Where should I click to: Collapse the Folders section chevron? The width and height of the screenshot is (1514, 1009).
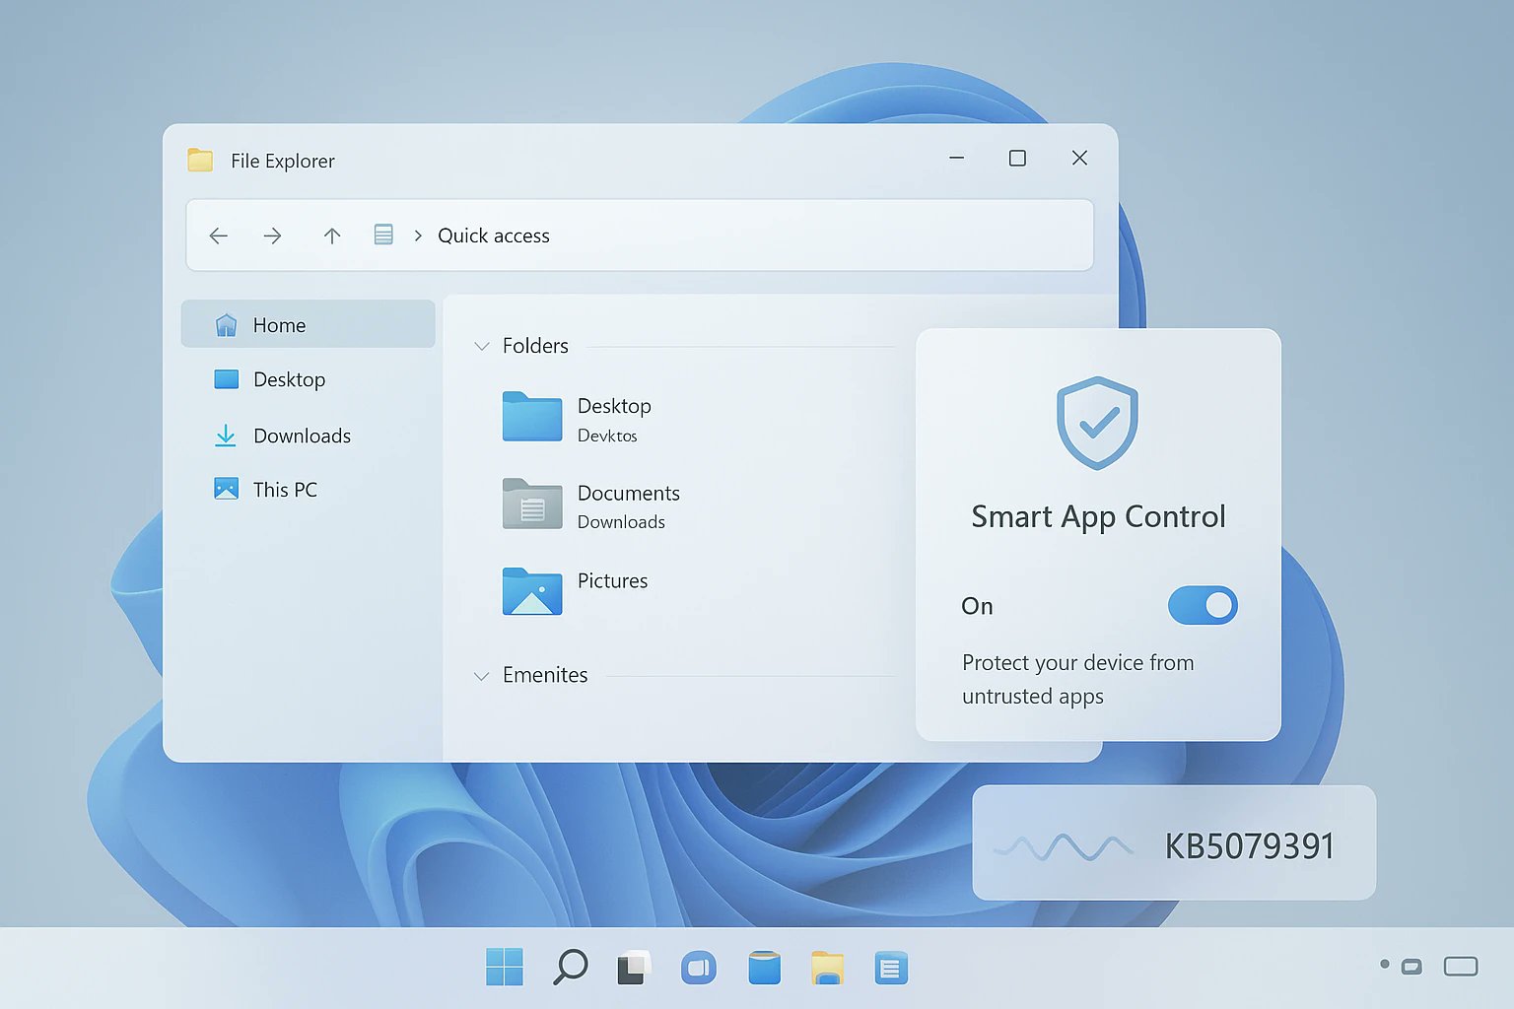pyautogui.click(x=482, y=346)
